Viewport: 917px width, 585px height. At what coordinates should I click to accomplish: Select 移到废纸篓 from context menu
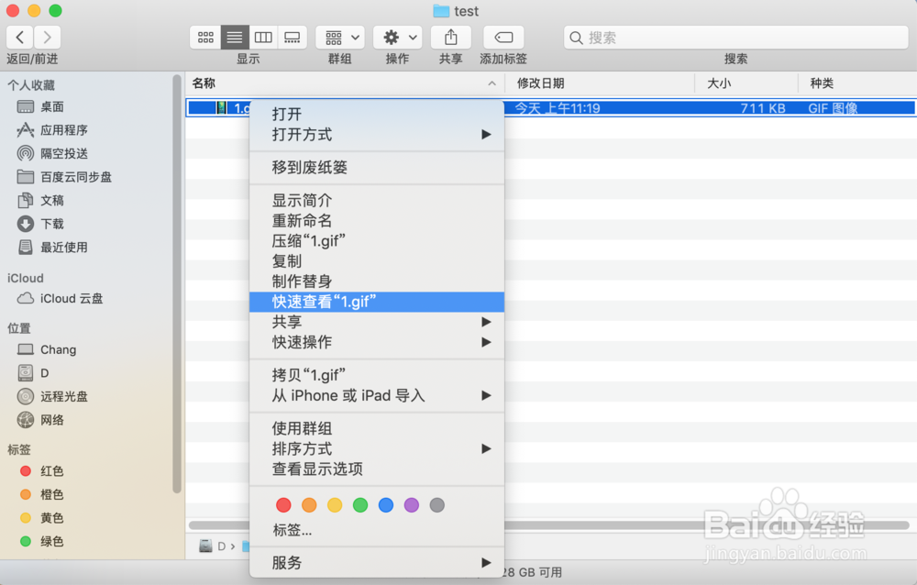376,168
